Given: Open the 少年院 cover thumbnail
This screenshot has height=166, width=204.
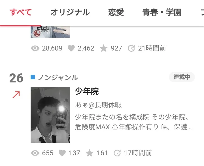Looking at the screenshot, I should pos(50,115).
